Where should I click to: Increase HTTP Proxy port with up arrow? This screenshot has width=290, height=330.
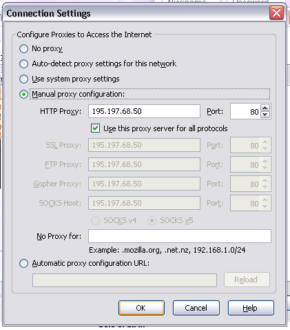(265, 108)
